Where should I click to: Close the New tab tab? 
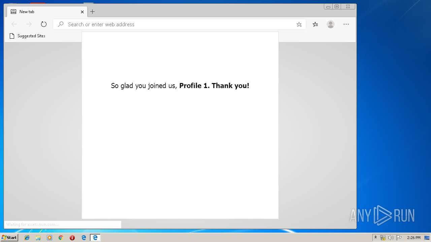tap(82, 12)
